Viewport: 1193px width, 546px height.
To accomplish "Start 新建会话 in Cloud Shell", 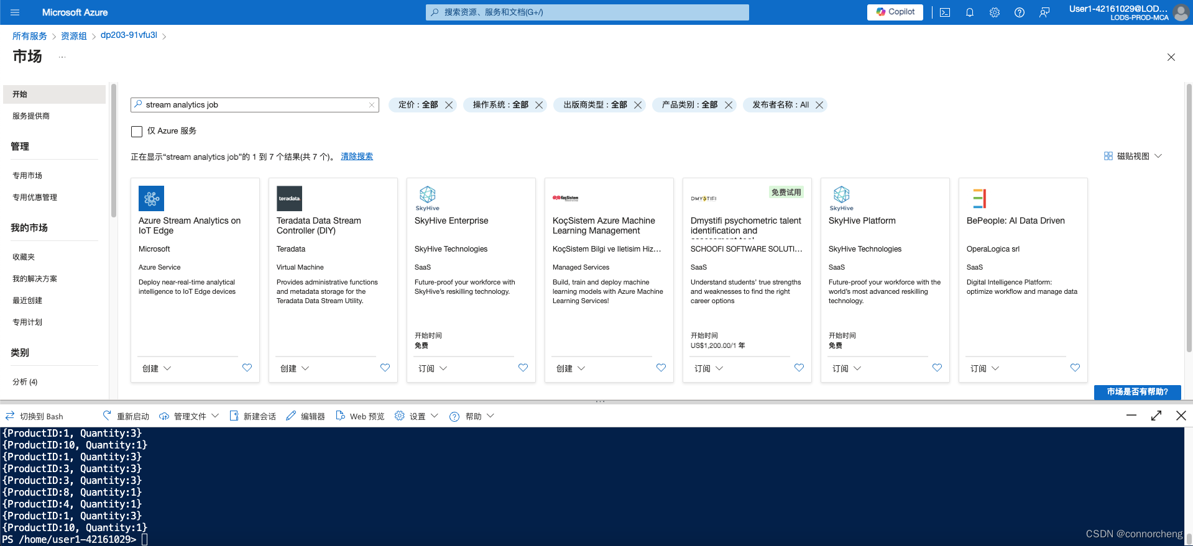I will pos(253,416).
